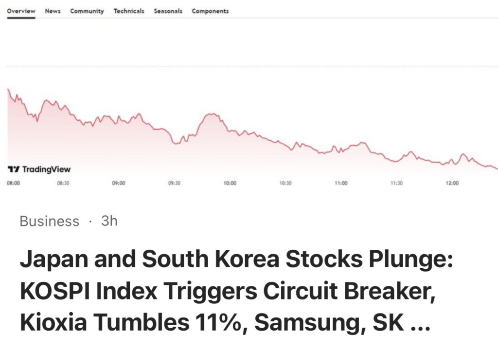The height and width of the screenshot is (353, 498).
Task: Click the 11:00 time axis label
Action: 341,183
